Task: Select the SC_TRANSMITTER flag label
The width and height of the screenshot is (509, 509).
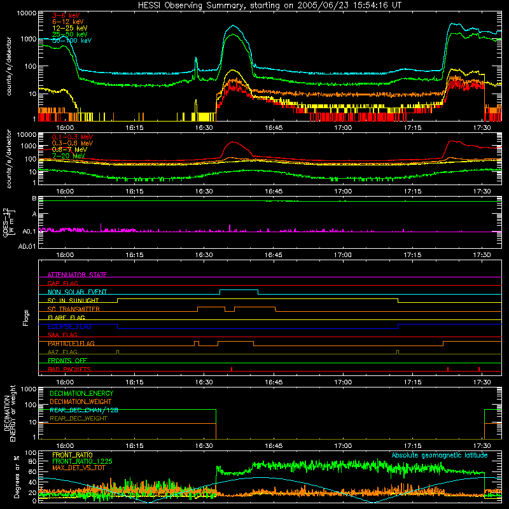Action: tap(74, 309)
